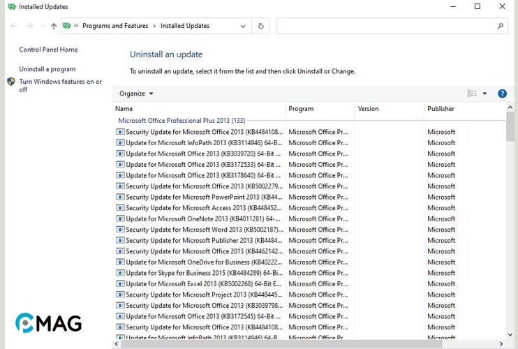Click icon of Security Update KB5002279

coord(120,186)
